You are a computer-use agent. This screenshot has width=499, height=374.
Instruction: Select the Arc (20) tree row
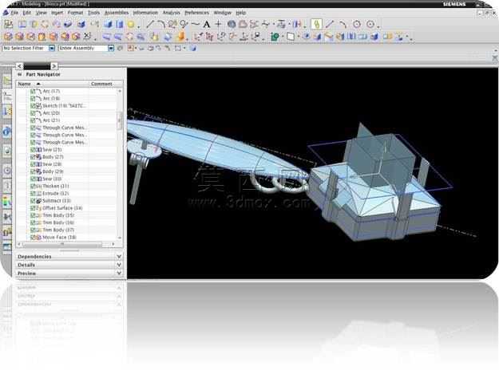[53, 112]
